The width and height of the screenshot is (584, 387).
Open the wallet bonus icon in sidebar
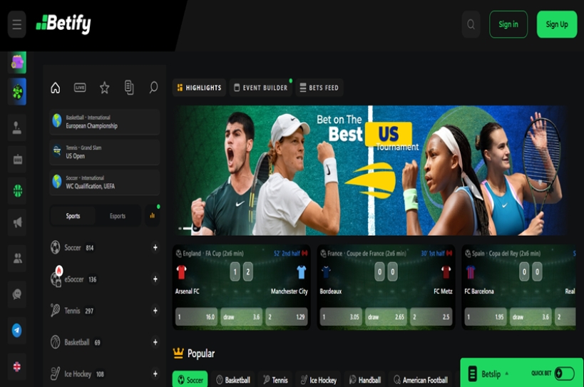17,62
